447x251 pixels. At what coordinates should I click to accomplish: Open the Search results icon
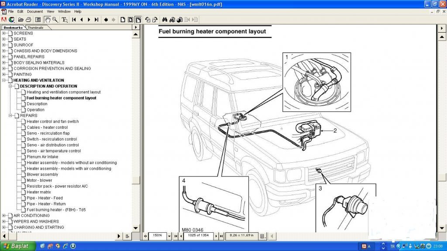179,20
